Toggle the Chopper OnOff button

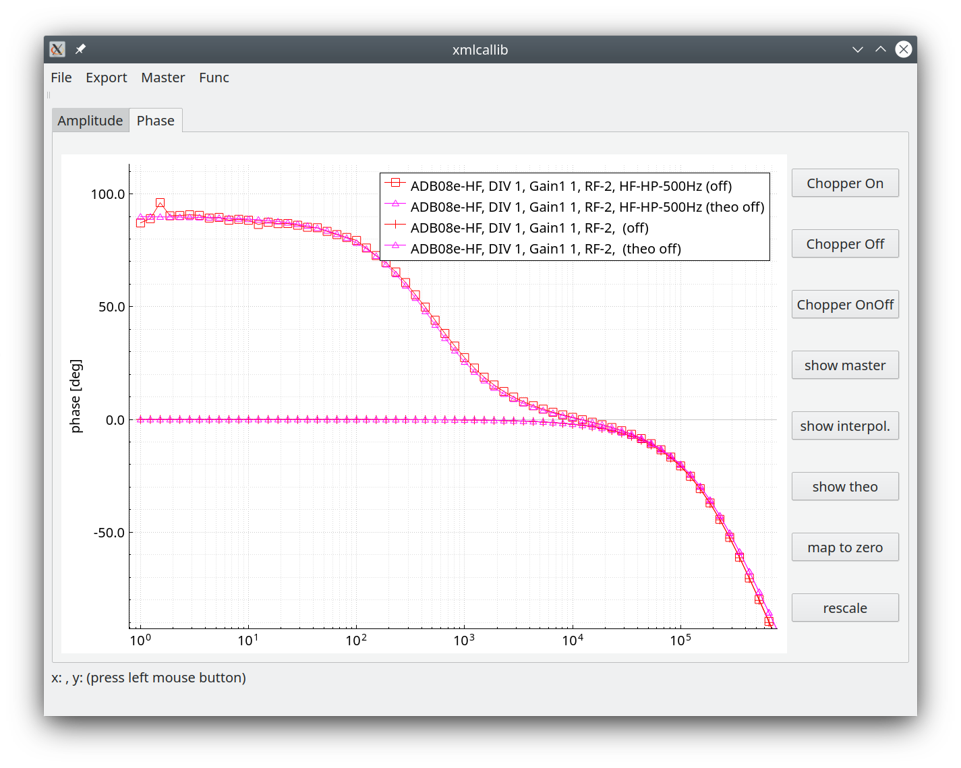[x=845, y=305]
